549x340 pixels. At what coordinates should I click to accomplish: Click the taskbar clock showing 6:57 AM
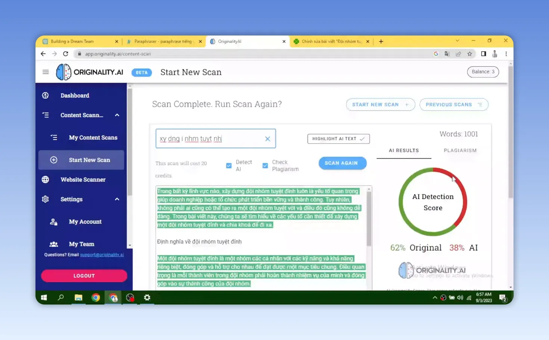coord(484,297)
